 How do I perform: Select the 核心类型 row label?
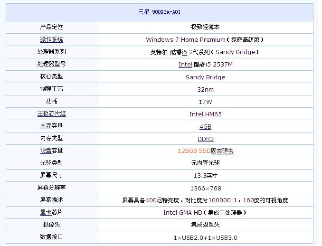click(52, 76)
